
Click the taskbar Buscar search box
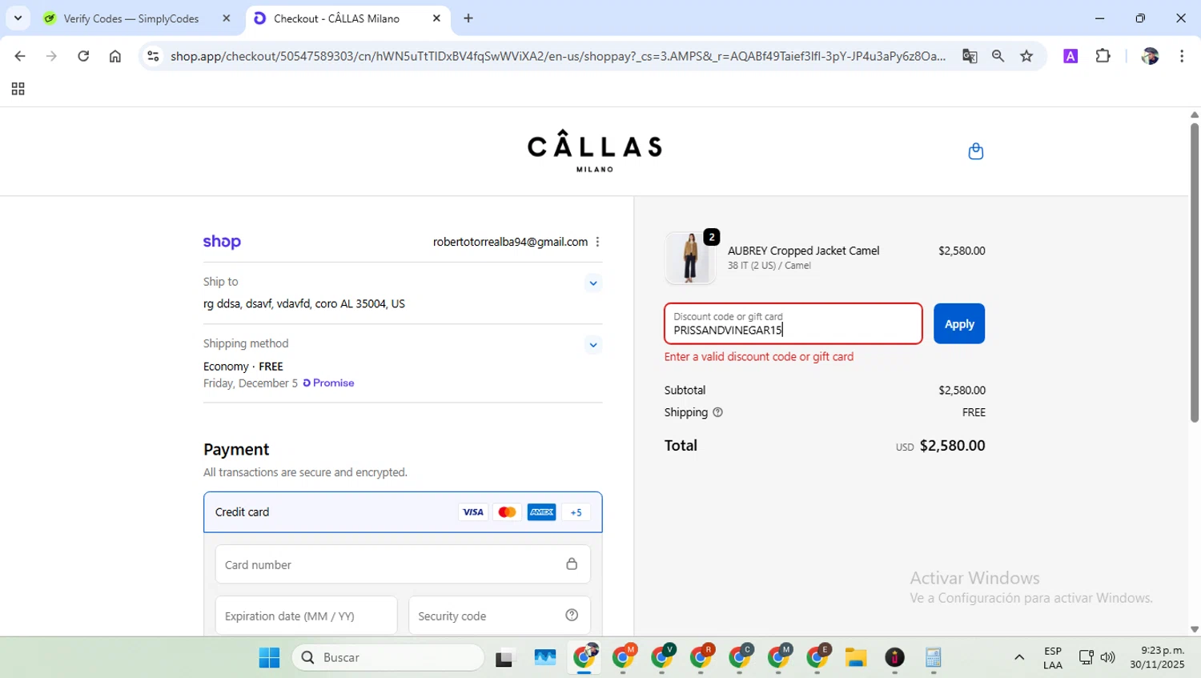click(x=388, y=657)
